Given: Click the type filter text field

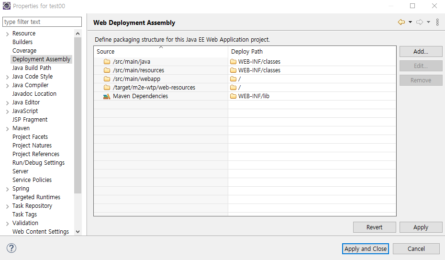Looking at the screenshot, I should [x=42, y=22].
